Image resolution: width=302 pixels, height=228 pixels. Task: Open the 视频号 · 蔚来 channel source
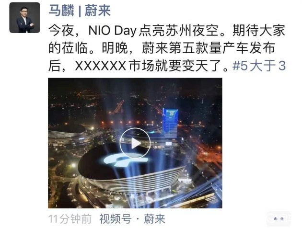(132, 219)
